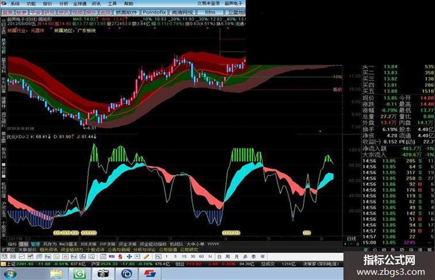Select the 5-minute period
The image size is (435, 280).
175,257
